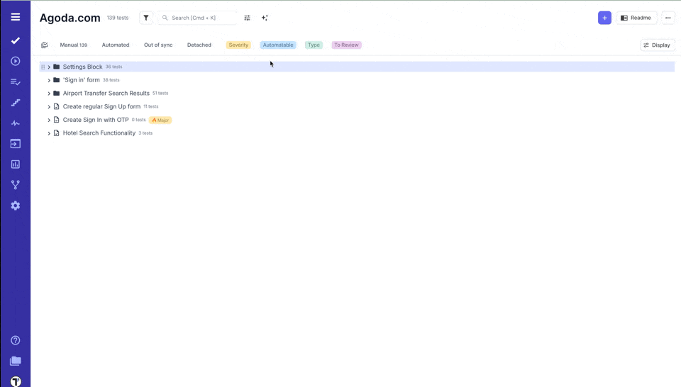Open Plans checklist icon in sidebar
Screen dimensions: 681x387
pos(15,82)
